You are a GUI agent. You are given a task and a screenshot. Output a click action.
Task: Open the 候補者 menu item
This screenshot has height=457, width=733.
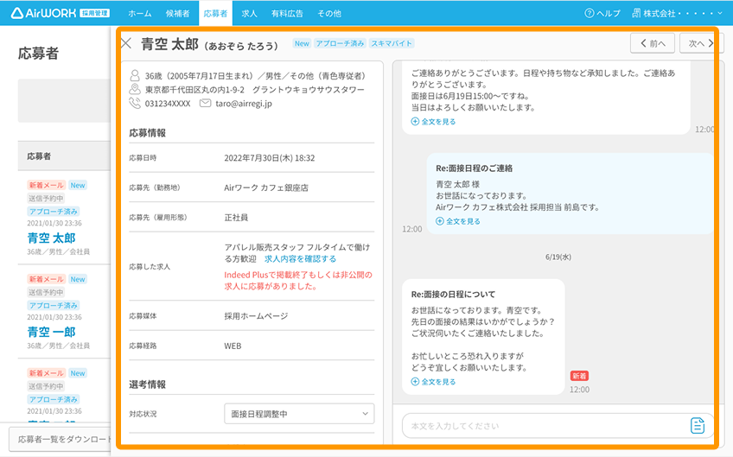pyautogui.click(x=178, y=14)
